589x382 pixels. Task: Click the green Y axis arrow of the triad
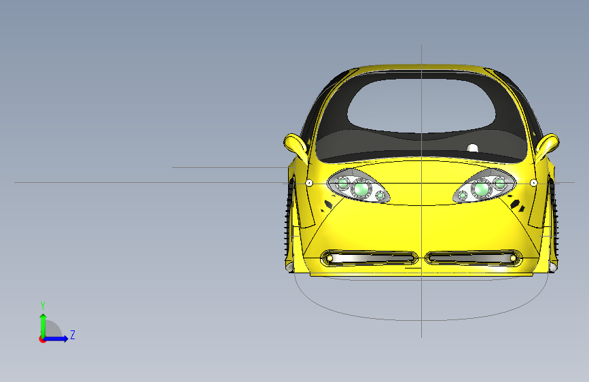(x=43, y=326)
